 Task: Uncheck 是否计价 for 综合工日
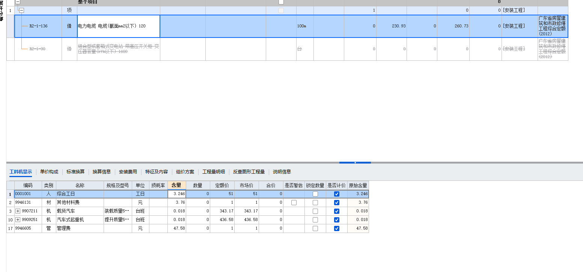[337, 194]
